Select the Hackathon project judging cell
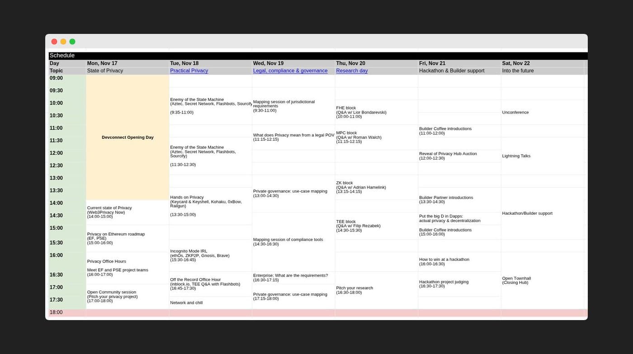 444,284
